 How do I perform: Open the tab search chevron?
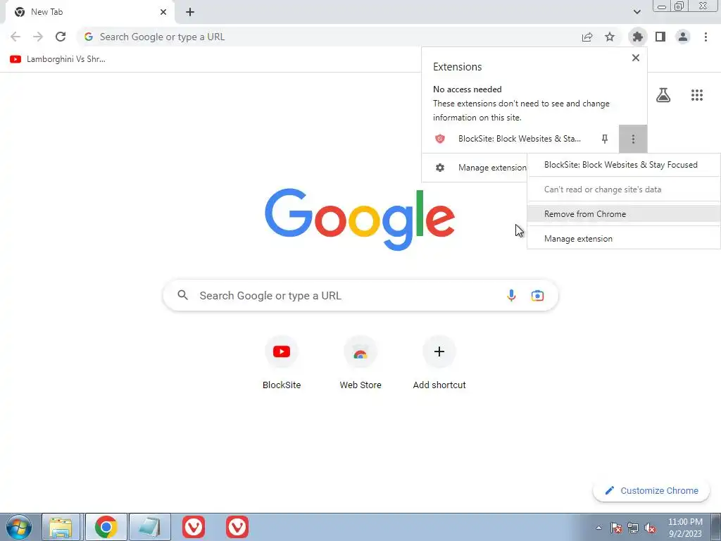[x=637, y=12]
